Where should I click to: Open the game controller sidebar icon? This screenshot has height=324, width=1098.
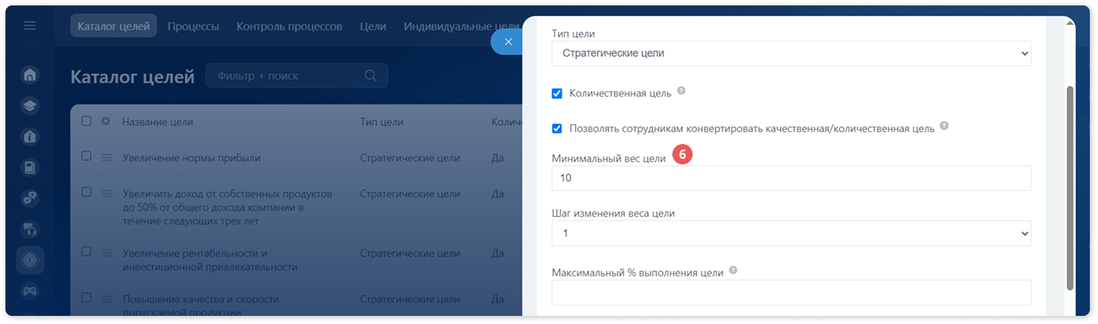point(30,292)
